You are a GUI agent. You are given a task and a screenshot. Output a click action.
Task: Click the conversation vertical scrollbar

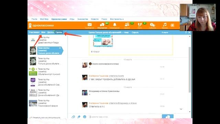click(x=190, y=70)
